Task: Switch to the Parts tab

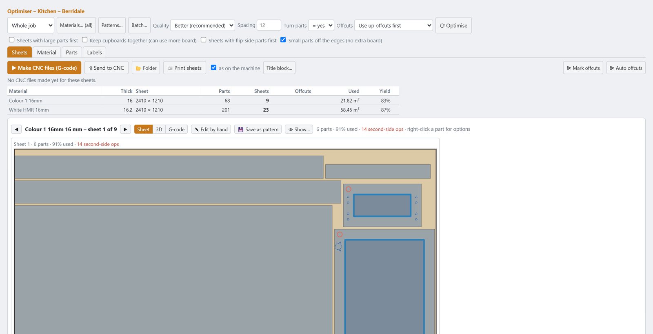Action: click(71, 52)
